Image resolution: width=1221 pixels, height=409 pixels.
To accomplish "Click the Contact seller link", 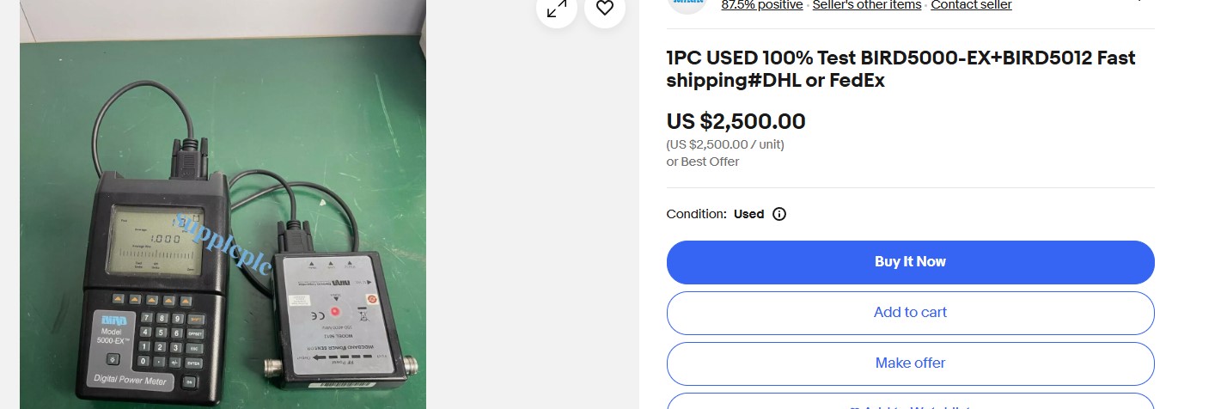I will point(971,5).
